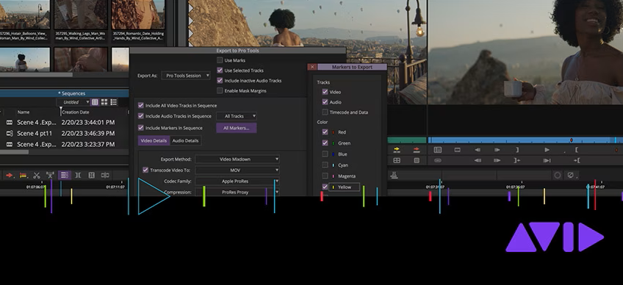The height and width of the screenshot is (285, 623).
Task: Uncheck Include All Video Tracks in Sequence
Action: pos(140,105)
